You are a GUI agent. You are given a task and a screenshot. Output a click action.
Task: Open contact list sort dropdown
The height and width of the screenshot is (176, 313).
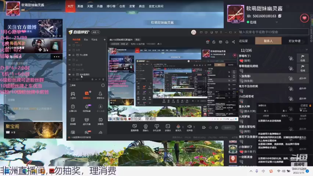click(x=307, y=50)
